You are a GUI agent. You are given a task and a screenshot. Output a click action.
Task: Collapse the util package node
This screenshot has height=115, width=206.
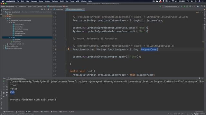tap(9, 37)
